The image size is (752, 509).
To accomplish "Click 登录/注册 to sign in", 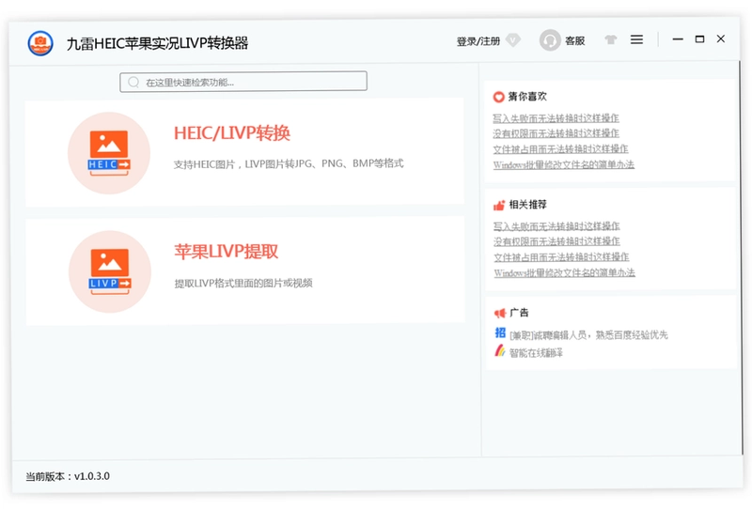I will (478, 41).
